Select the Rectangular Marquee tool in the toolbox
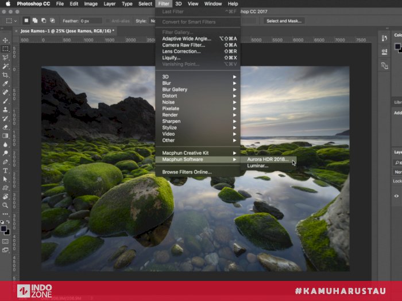402x301 pixels. pos(5,49)
